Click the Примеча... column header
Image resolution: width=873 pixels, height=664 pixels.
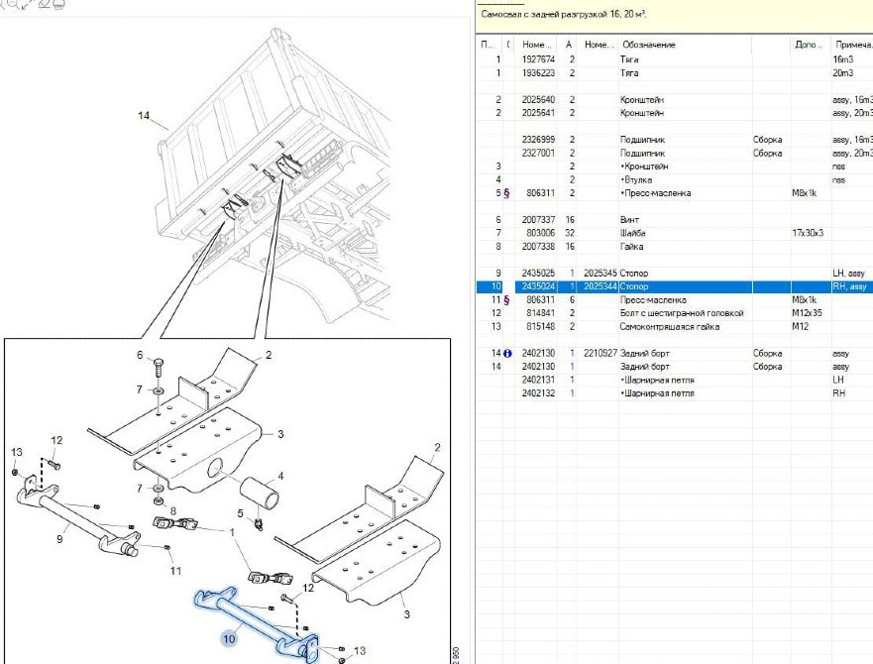(x=852, y=45)
